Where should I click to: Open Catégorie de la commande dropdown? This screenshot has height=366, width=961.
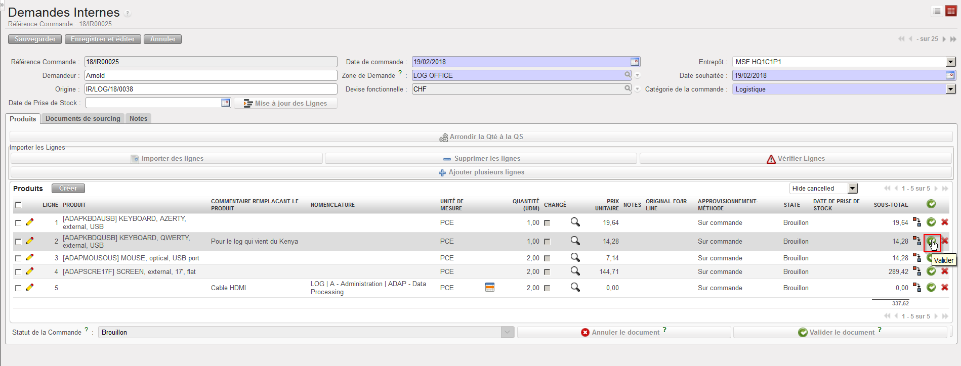tap(950, 89)
